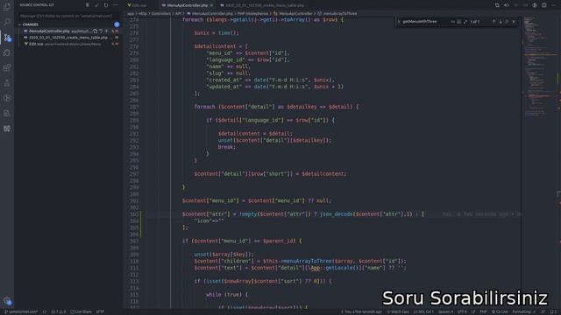Discard changes on MenuApiController.php row
The width and height of the screenshot is (561, 315).
(101, 31)
